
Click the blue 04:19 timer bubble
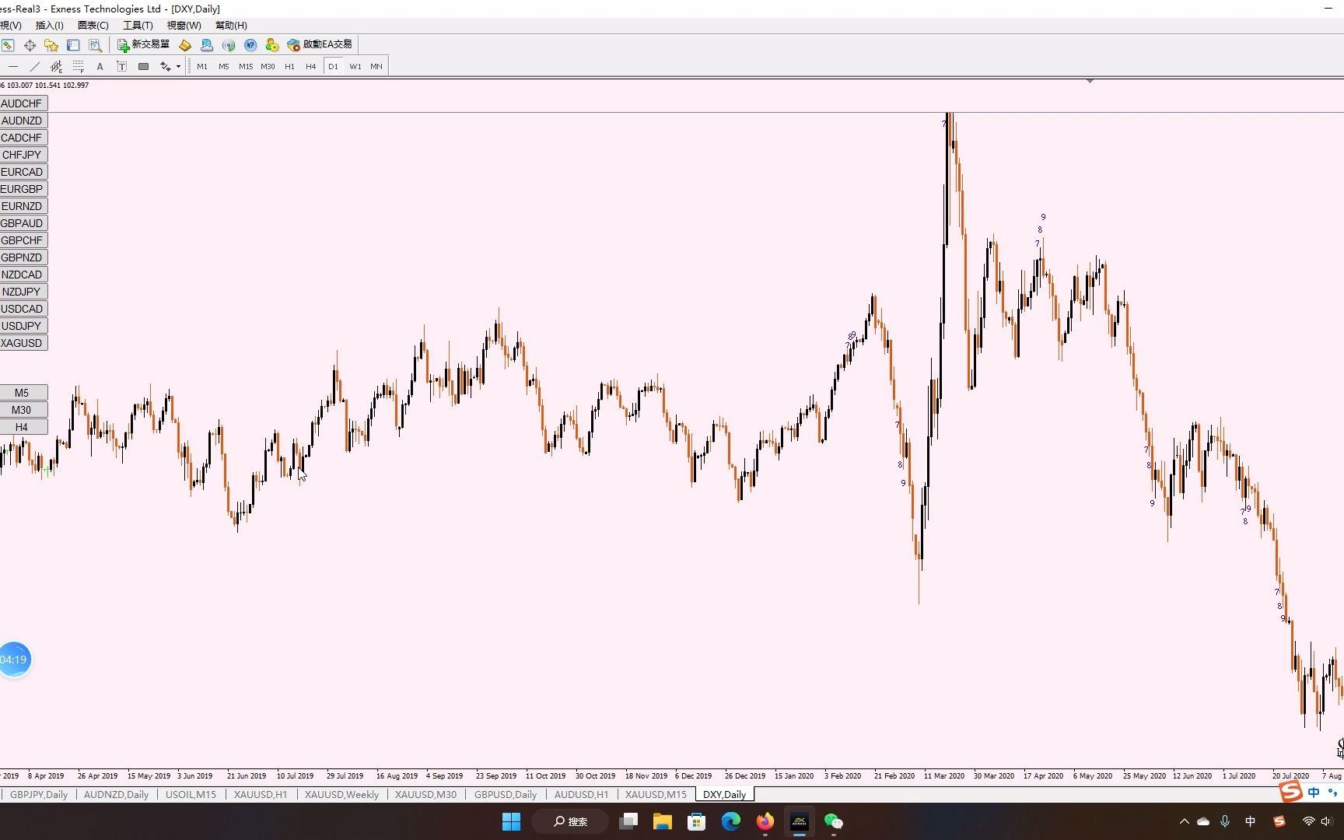(x=14, y=660)
